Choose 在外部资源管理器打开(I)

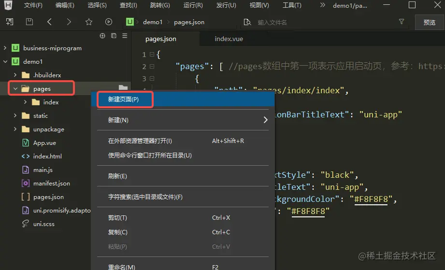tap(183, 141)
